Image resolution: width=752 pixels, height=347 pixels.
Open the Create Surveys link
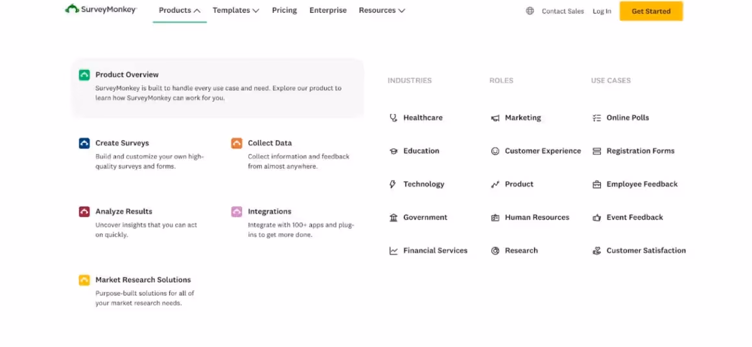(122, 143)
